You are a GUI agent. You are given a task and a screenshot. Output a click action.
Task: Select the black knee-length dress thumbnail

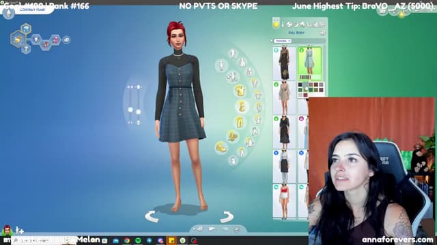pos(284,132)
